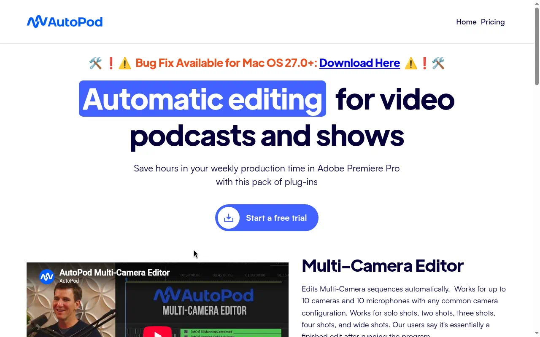Click Start a free trial button
Viewport: 540px width, 337px height.
[267, 218]
